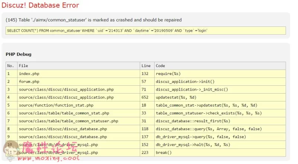Select line number 57
This screenshot has width=298, height=164.
[x=147, y=81]
